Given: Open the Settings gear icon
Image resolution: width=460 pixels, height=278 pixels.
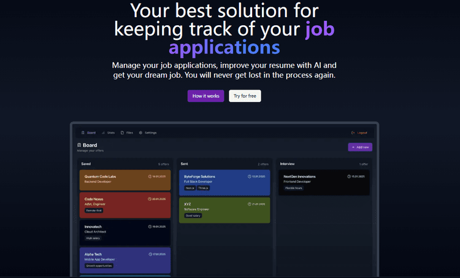Looking at the screenshot, I should 140,133.
